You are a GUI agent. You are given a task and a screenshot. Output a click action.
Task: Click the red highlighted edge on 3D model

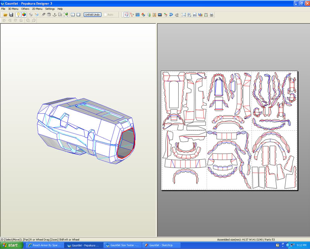point(134,138)
